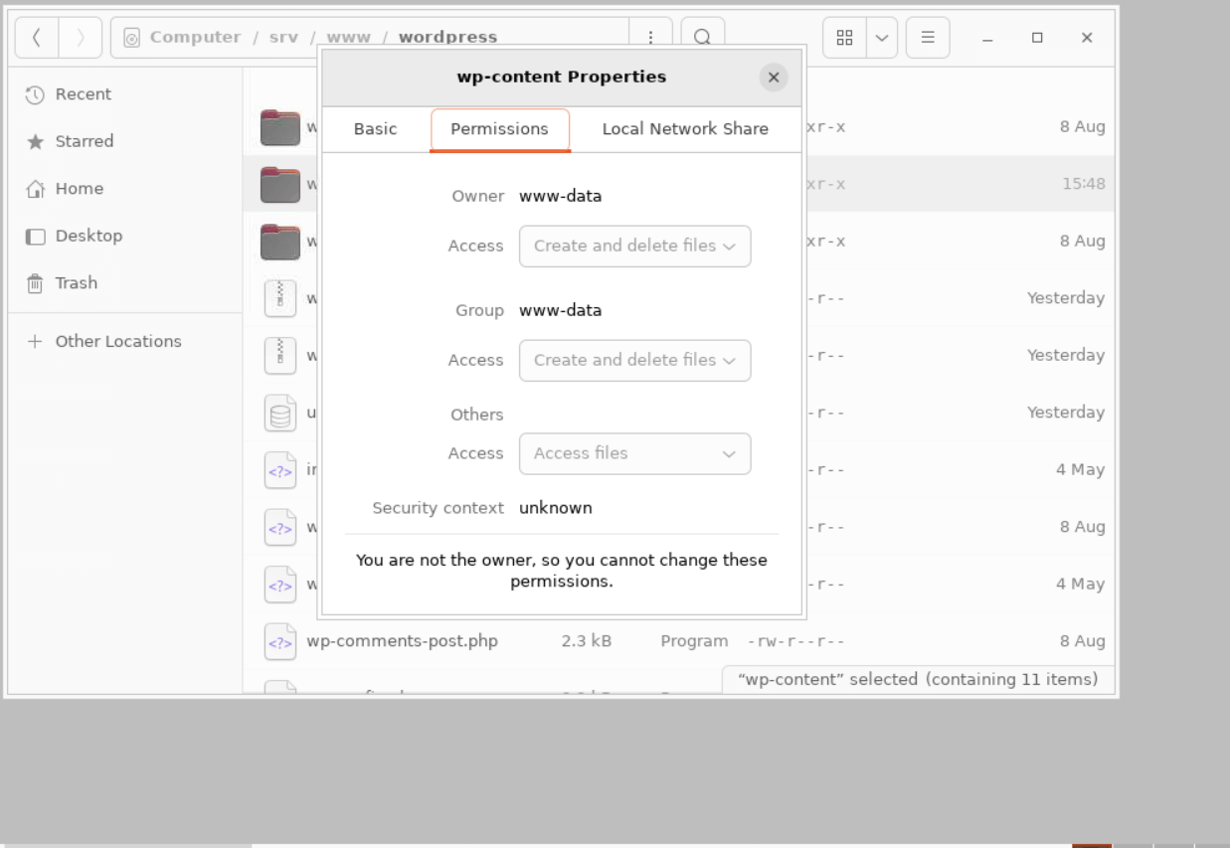
Task: Select the wp-comments-post.php file name
Action: click(x=402, y=641)
